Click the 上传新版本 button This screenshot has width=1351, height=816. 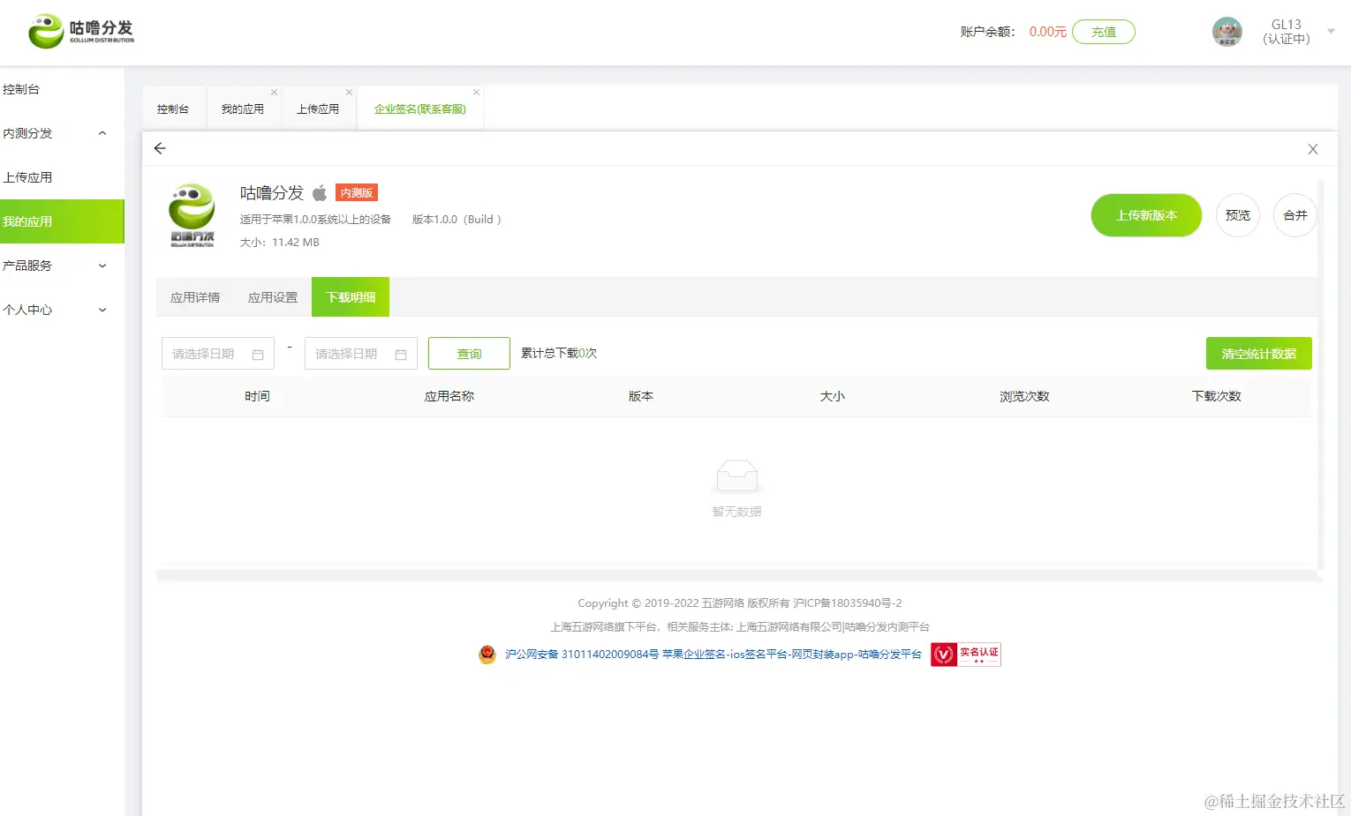pos(1146,215)
